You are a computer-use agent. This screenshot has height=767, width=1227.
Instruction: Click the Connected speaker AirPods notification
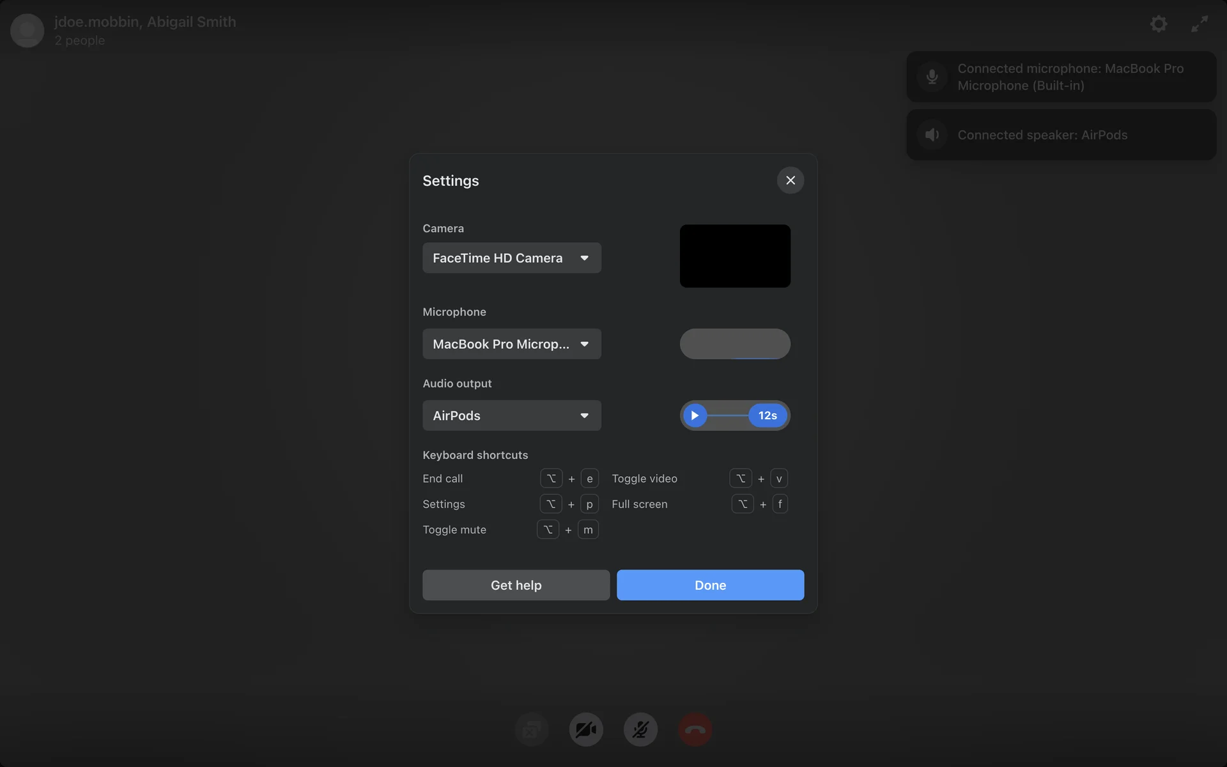pos(1061,135)
